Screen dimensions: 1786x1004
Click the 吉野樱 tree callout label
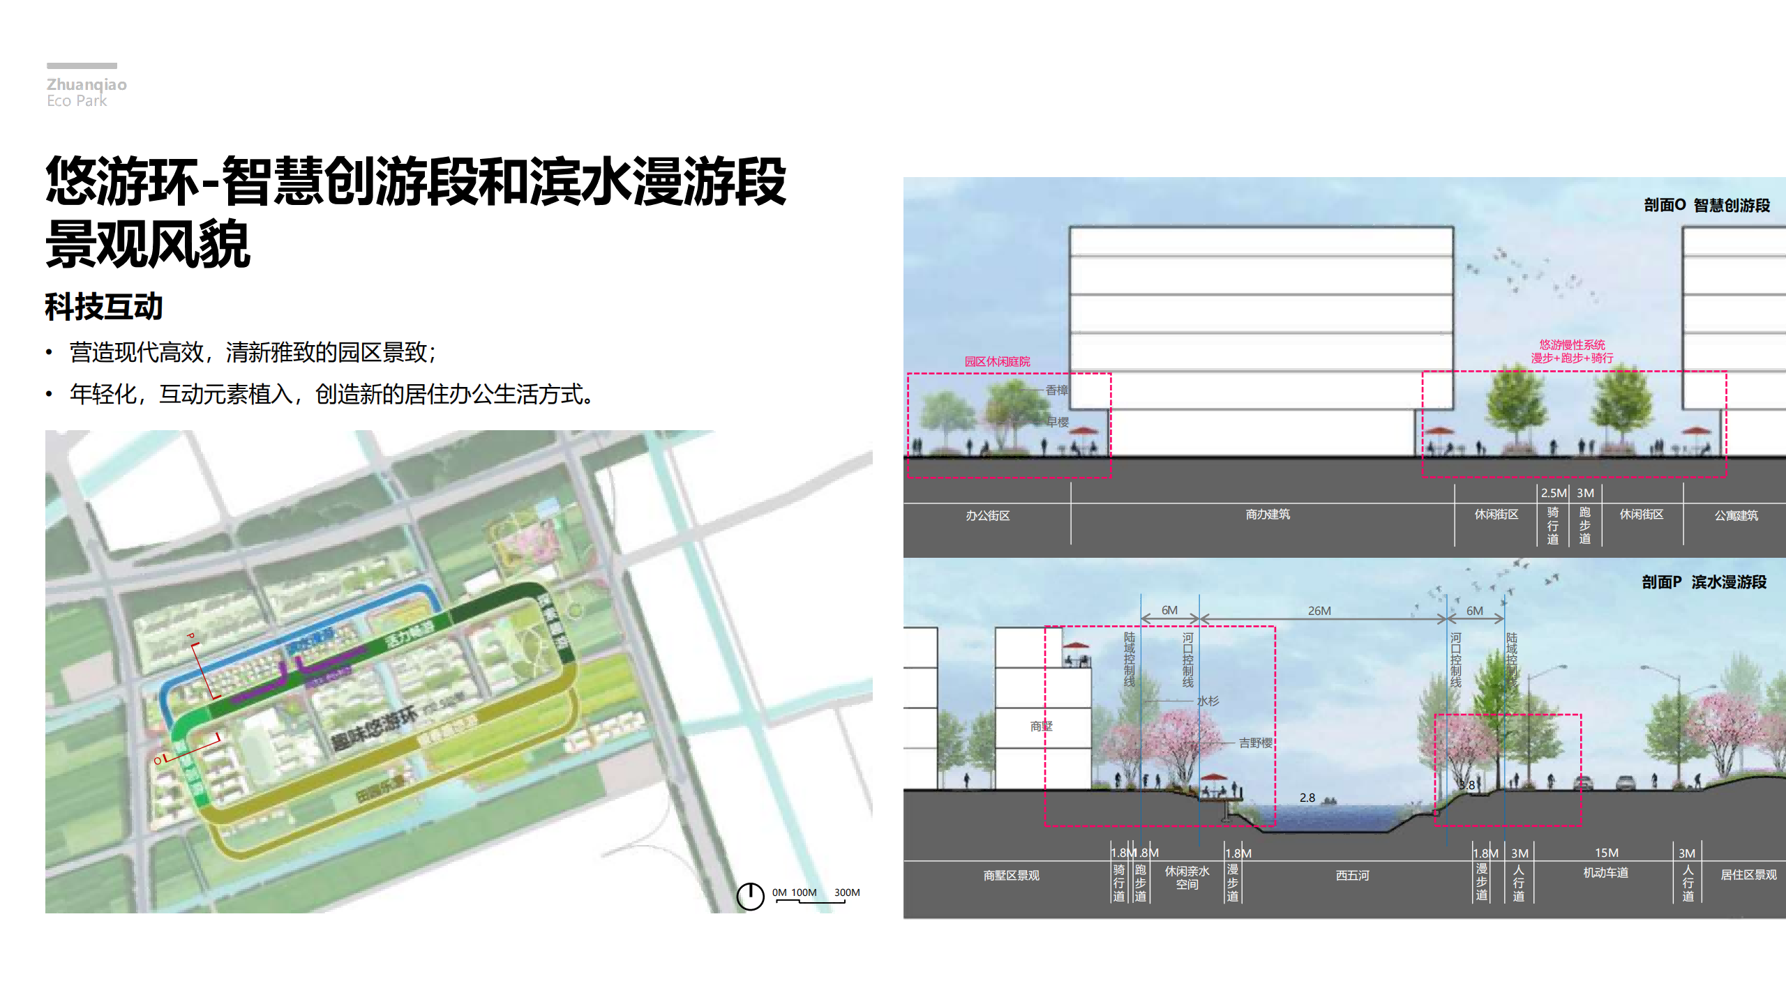click(x=1255, y=743)
